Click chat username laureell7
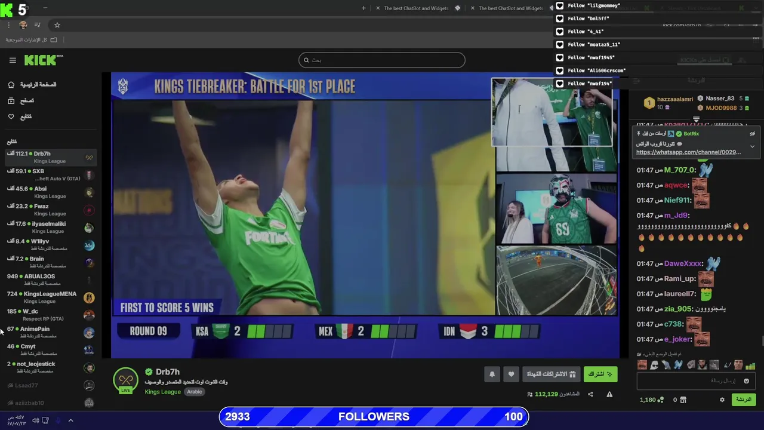 (680, 294)
